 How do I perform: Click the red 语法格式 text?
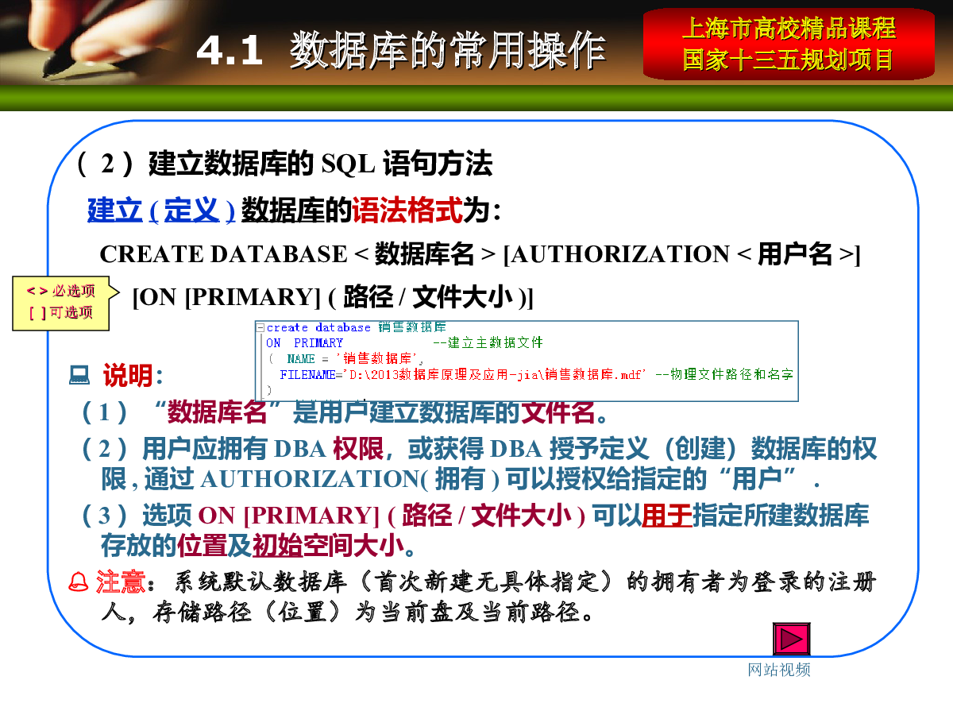pyautogui.click(x=407, y=211)
